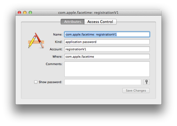This screenshot has width=177, height=126.
Task: Select the Account field with registrationV1
Action: point(107,49)
